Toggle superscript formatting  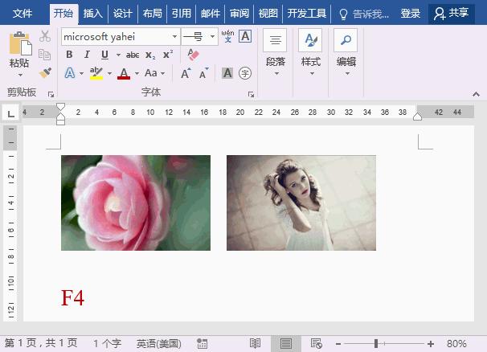(x=168, y=55)
